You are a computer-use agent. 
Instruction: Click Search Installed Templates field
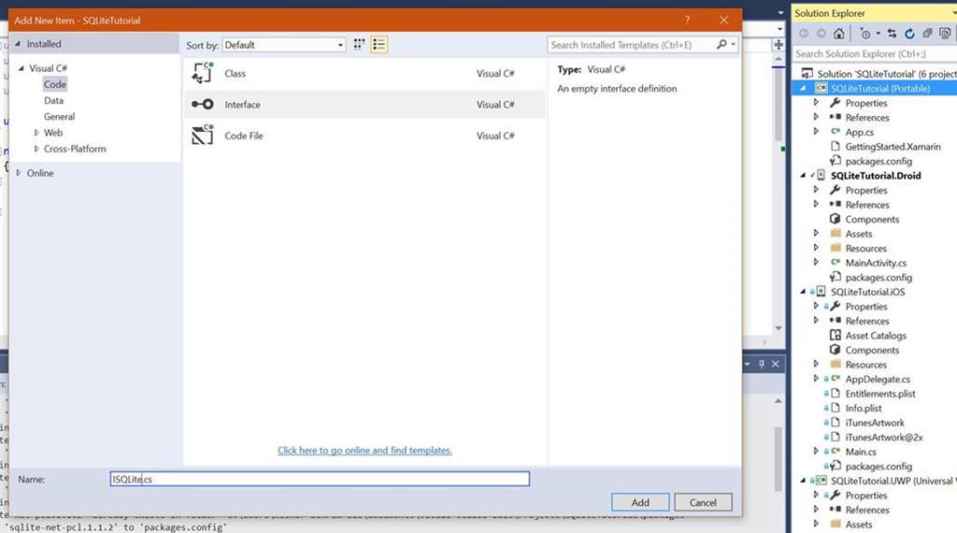point(631,45)
